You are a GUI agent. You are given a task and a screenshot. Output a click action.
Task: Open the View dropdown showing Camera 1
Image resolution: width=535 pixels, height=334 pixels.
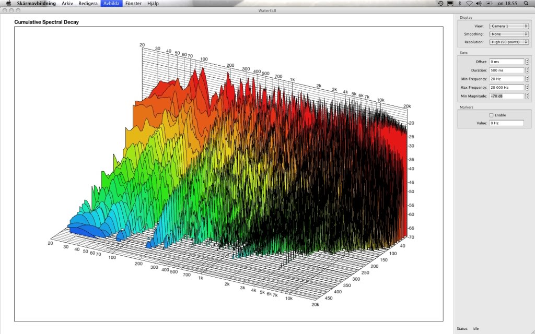(509, 26)
